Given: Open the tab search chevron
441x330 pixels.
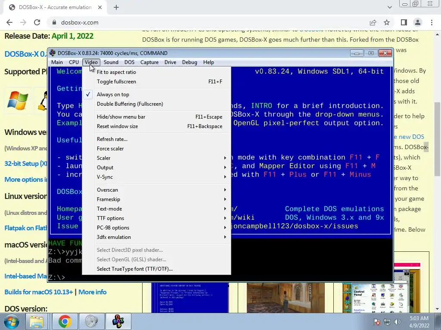Looking at the screenshot, I should (389, 8).
